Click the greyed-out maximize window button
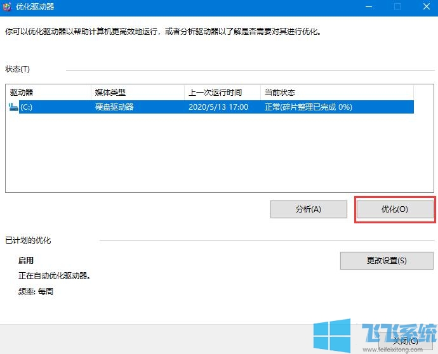 click(397, 7)
